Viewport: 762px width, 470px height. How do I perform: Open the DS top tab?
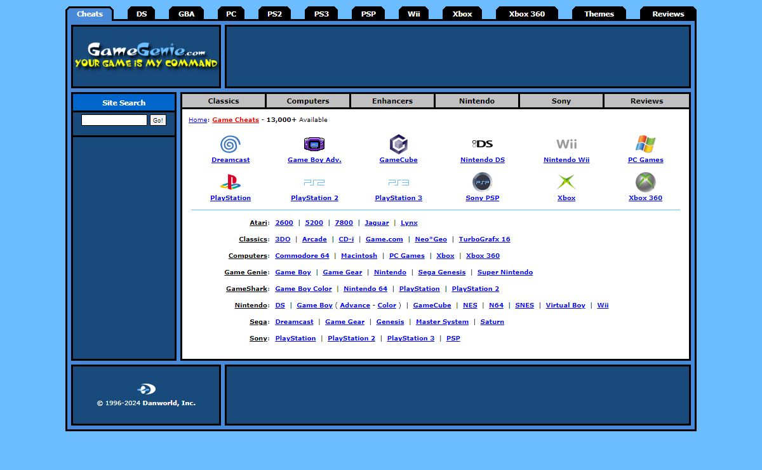coord(141,14)
